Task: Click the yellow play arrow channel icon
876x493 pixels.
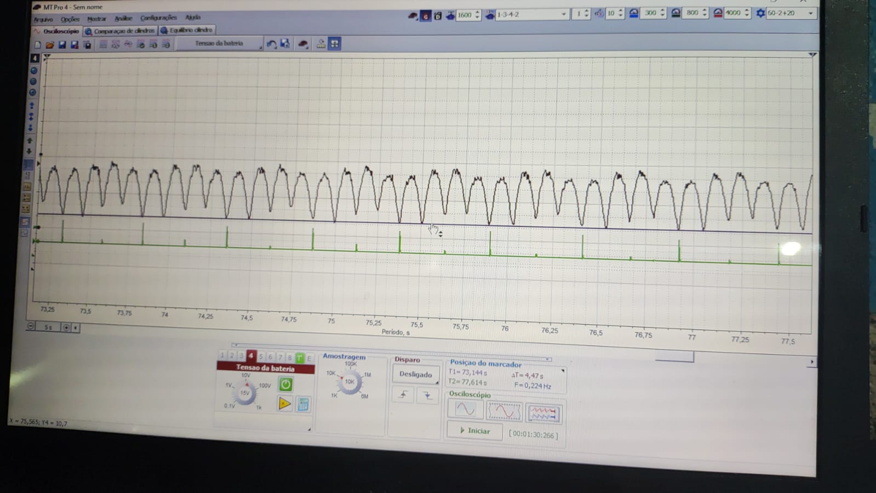Action: [x=284, y=404]
